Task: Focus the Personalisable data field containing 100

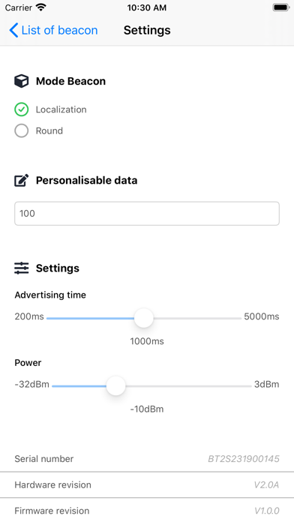Action: (147, 214)
